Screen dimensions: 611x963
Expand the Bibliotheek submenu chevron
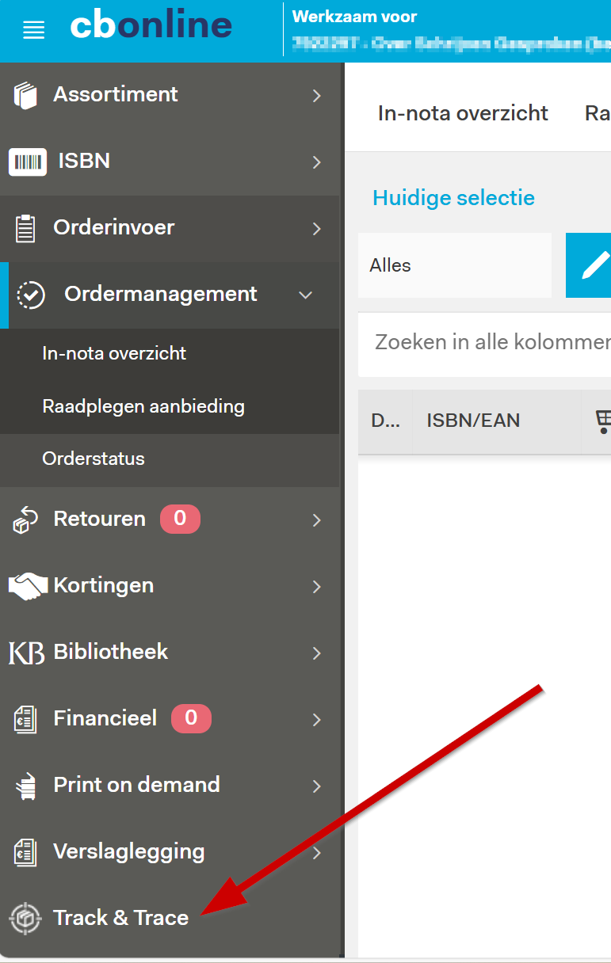coord(317,653)
